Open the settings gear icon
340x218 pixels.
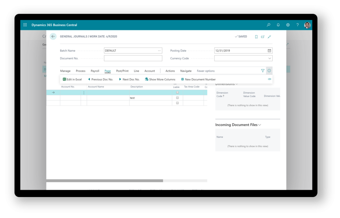pos(288,25)
